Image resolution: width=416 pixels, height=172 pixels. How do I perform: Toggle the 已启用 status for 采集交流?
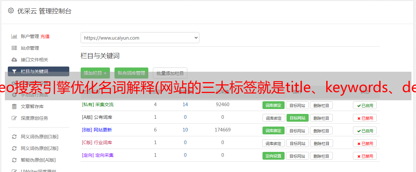[x=365, y=105]
